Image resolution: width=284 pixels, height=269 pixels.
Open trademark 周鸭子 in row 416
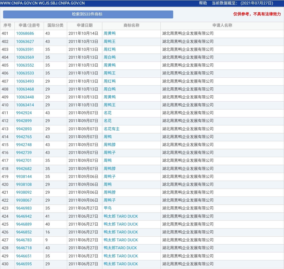pyautogui.click(x=110, y=153)
